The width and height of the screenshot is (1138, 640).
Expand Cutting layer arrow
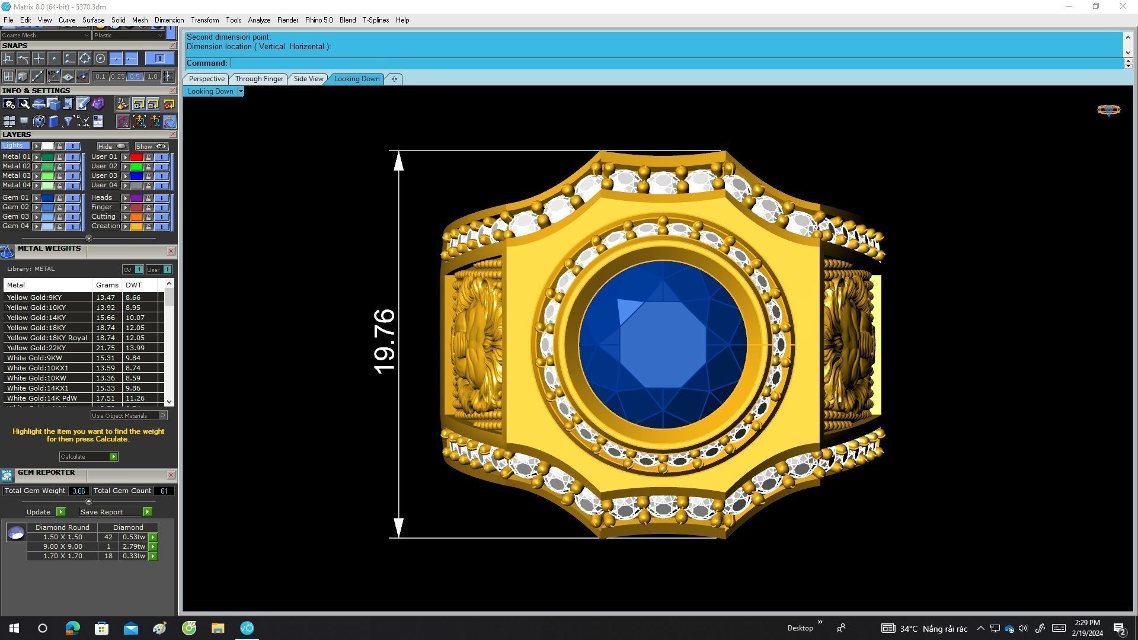tap(125, 217)
